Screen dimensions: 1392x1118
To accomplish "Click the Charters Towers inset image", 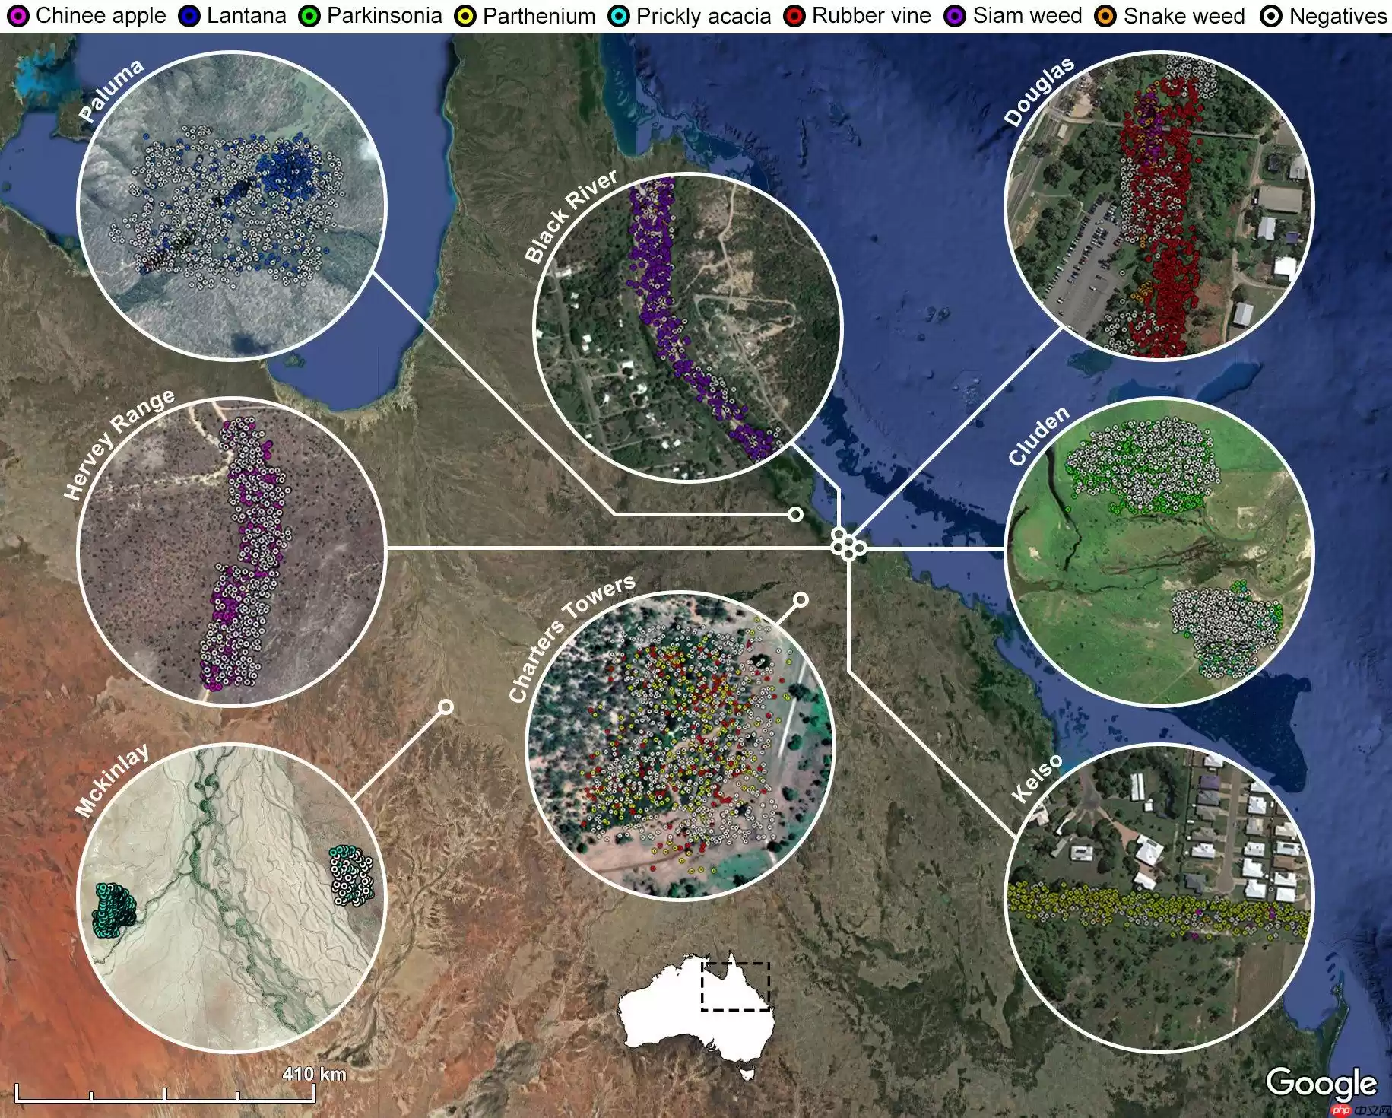I will (x=680, y=745).
